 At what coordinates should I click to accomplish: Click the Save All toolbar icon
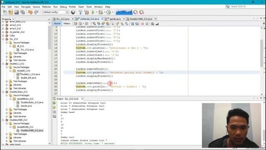tap(23, 12)
